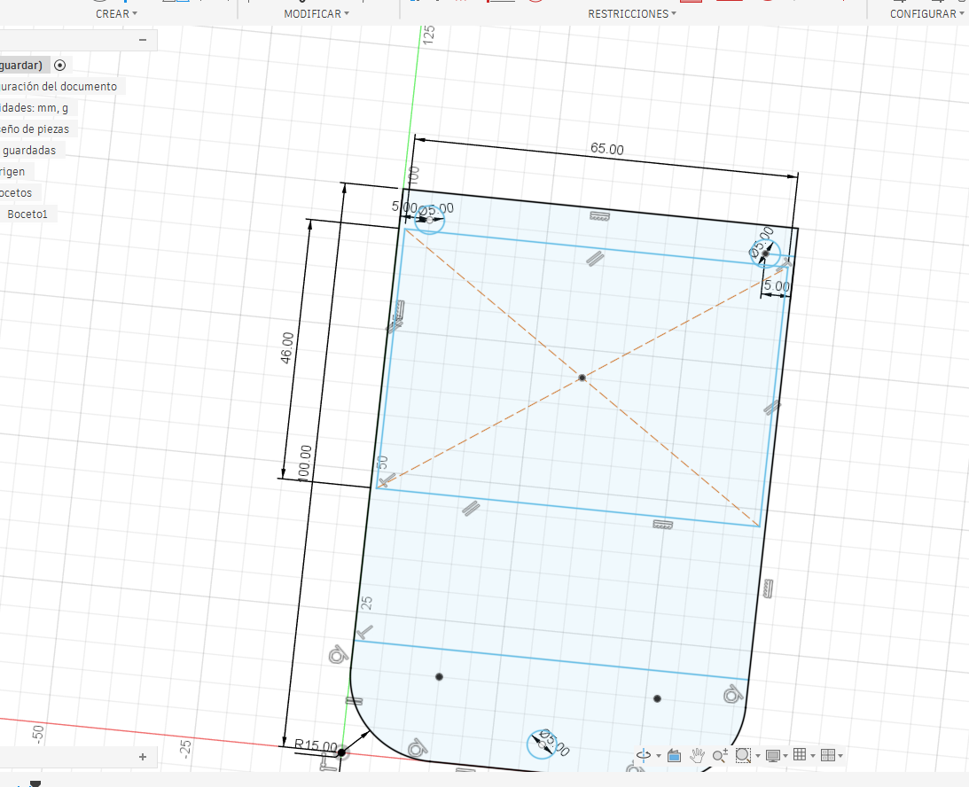Select tangent glyph on left edge above fillet
The image size is (969, 787).
tap(338, 654)
